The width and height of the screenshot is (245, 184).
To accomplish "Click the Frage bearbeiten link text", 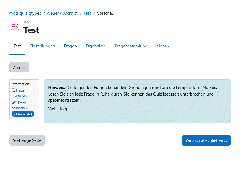I will [x=20, y=105].
